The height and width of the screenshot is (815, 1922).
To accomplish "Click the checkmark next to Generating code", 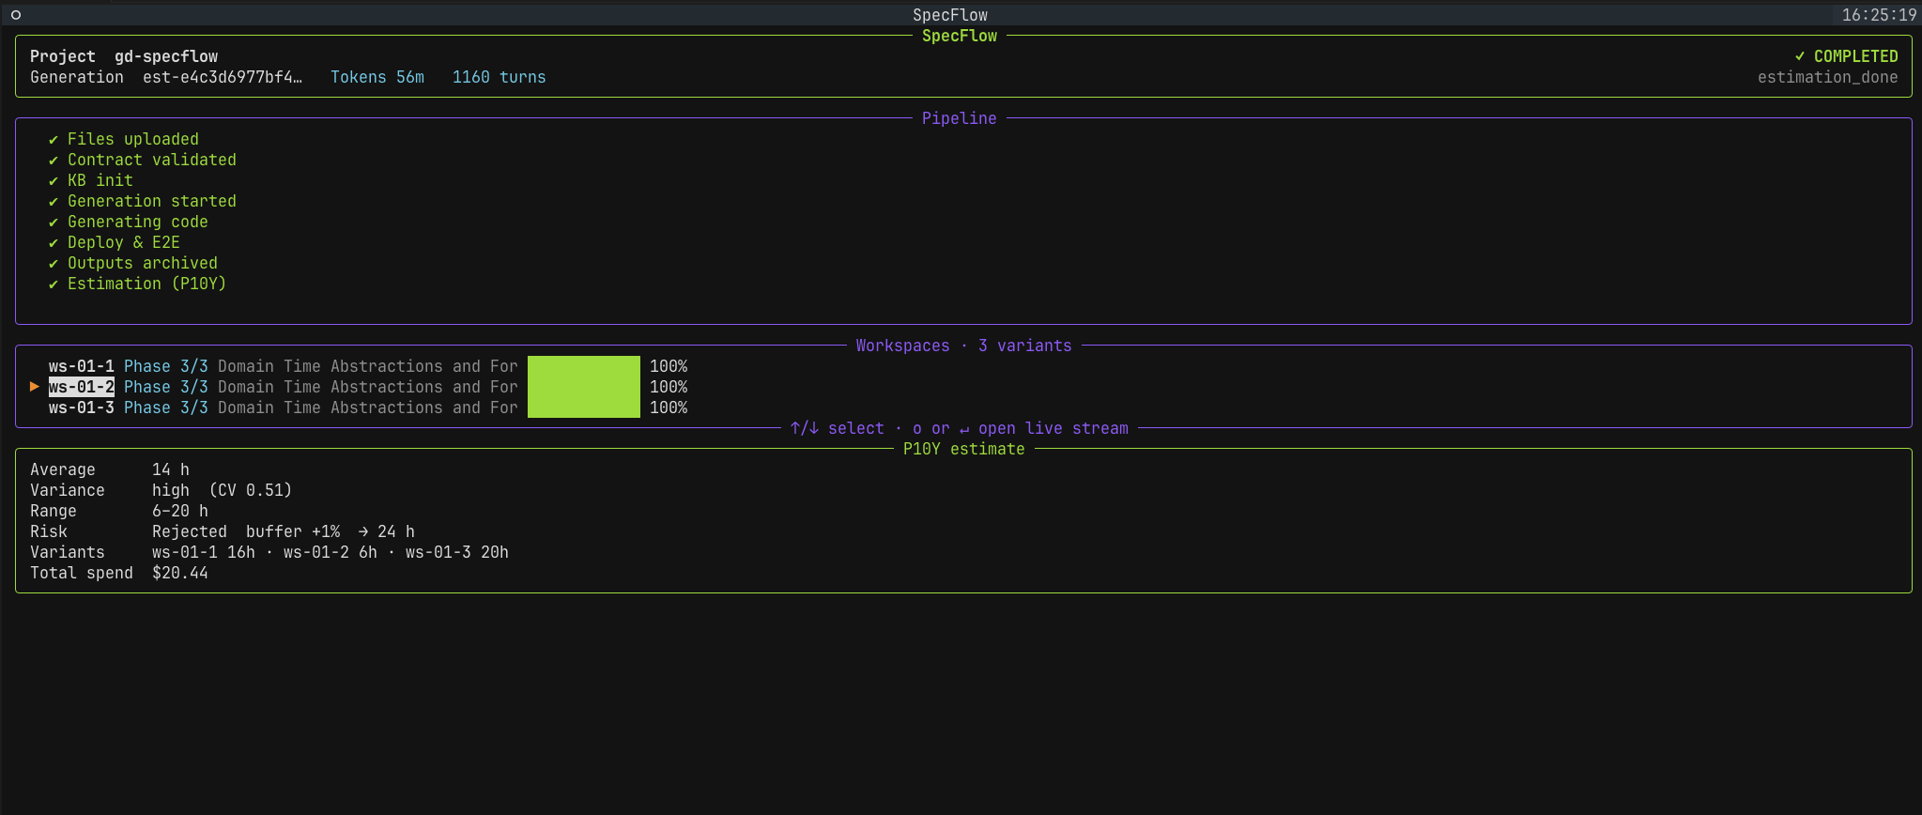I will (54, 223).
